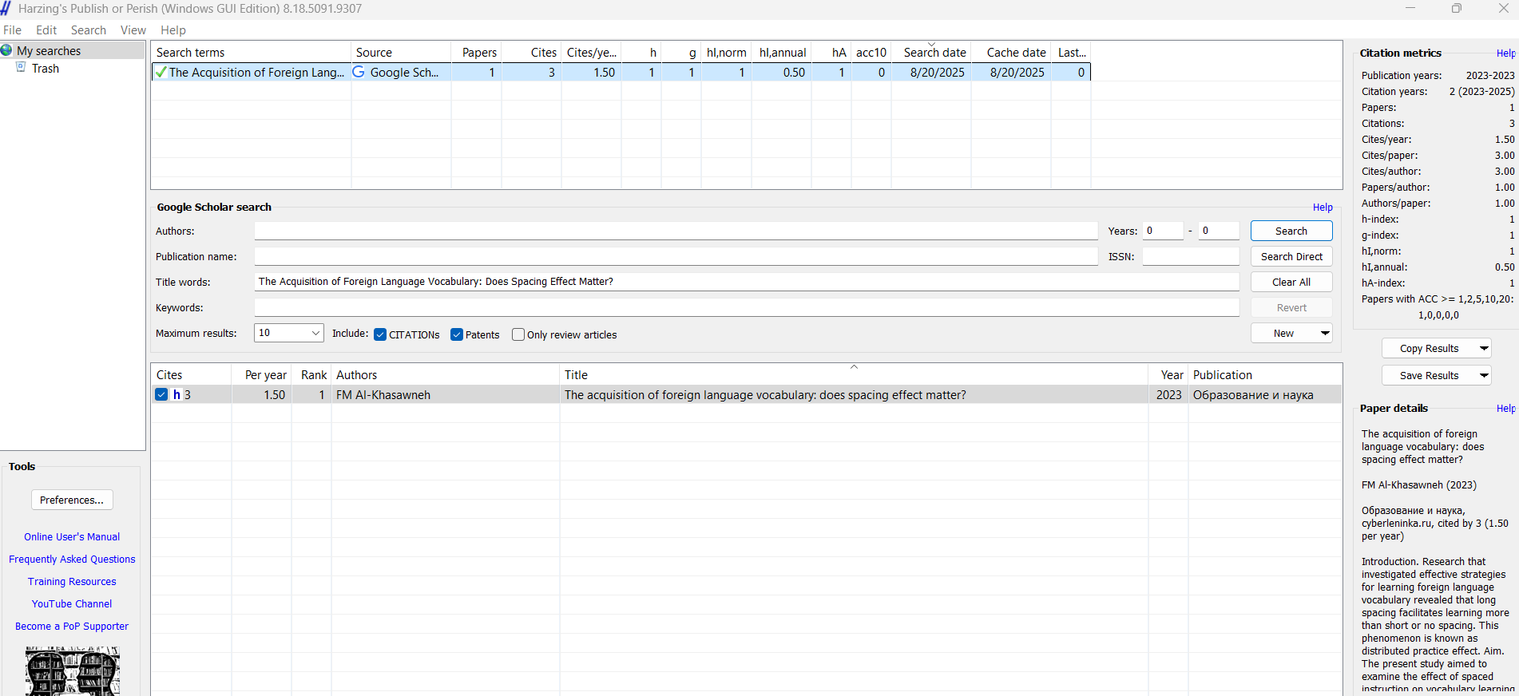The height and width of the screenshot is (696, 1519).
Task: Open the View menu
Action: 133,30
